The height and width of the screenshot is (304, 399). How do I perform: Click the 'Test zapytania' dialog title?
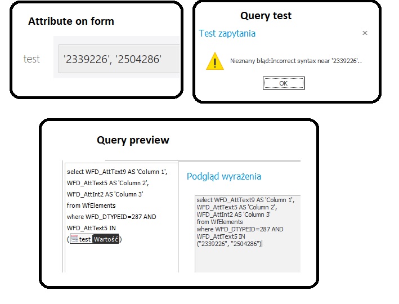point(227,33)
